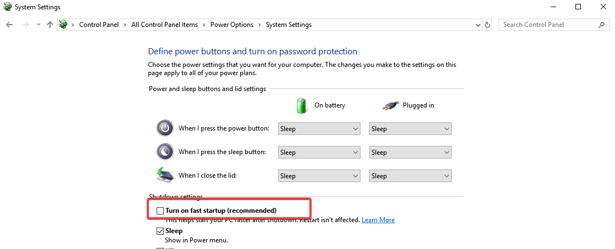Click the Up one level arrow

(x=50, y=25)
